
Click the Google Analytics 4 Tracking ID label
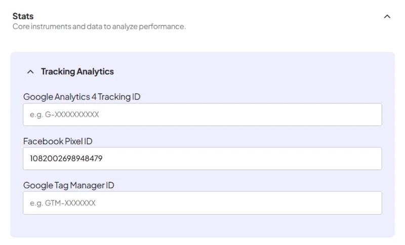click(x=82, y=97)
